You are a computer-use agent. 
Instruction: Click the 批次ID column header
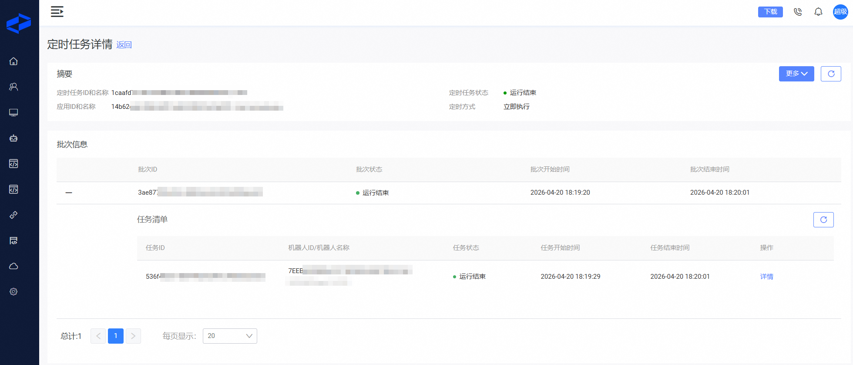148,169
